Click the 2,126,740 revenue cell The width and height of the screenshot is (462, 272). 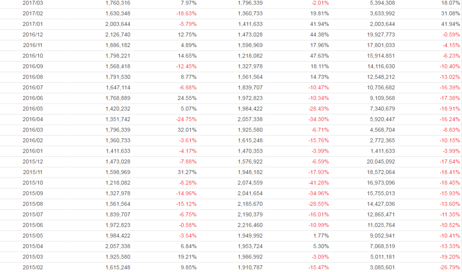point(118,34)
